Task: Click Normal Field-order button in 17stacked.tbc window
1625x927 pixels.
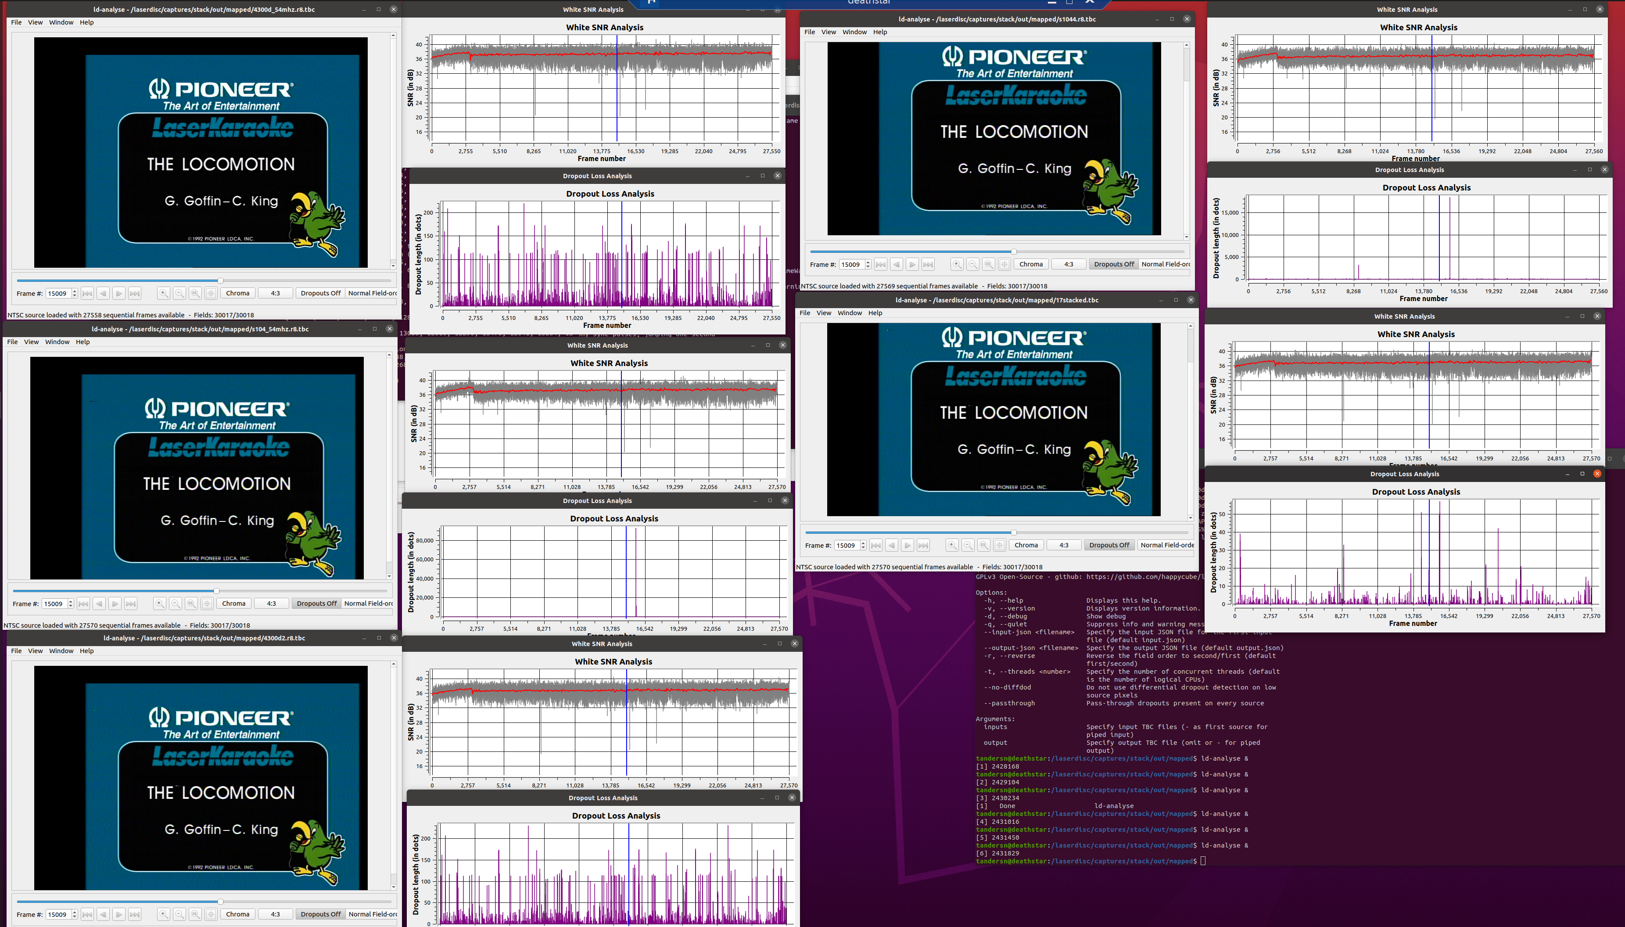Action: (x=1167, y=545)
